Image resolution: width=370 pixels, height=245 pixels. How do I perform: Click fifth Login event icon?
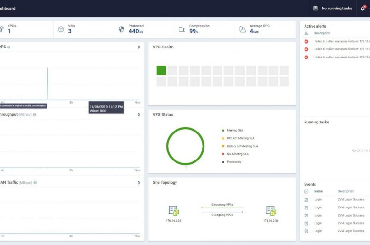tap(306, 231)
